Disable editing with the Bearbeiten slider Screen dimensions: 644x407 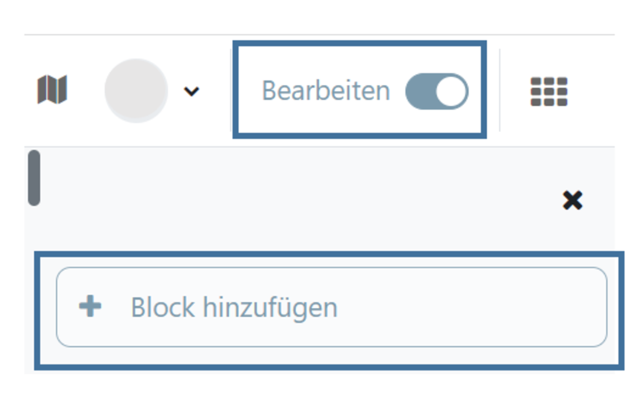(x=436, y=91)
